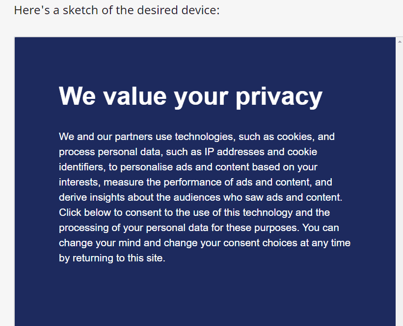Click the phrase 'consent choices' in the paragraph
The width and height of the screenshot is (403, 326).
[260, 243]
